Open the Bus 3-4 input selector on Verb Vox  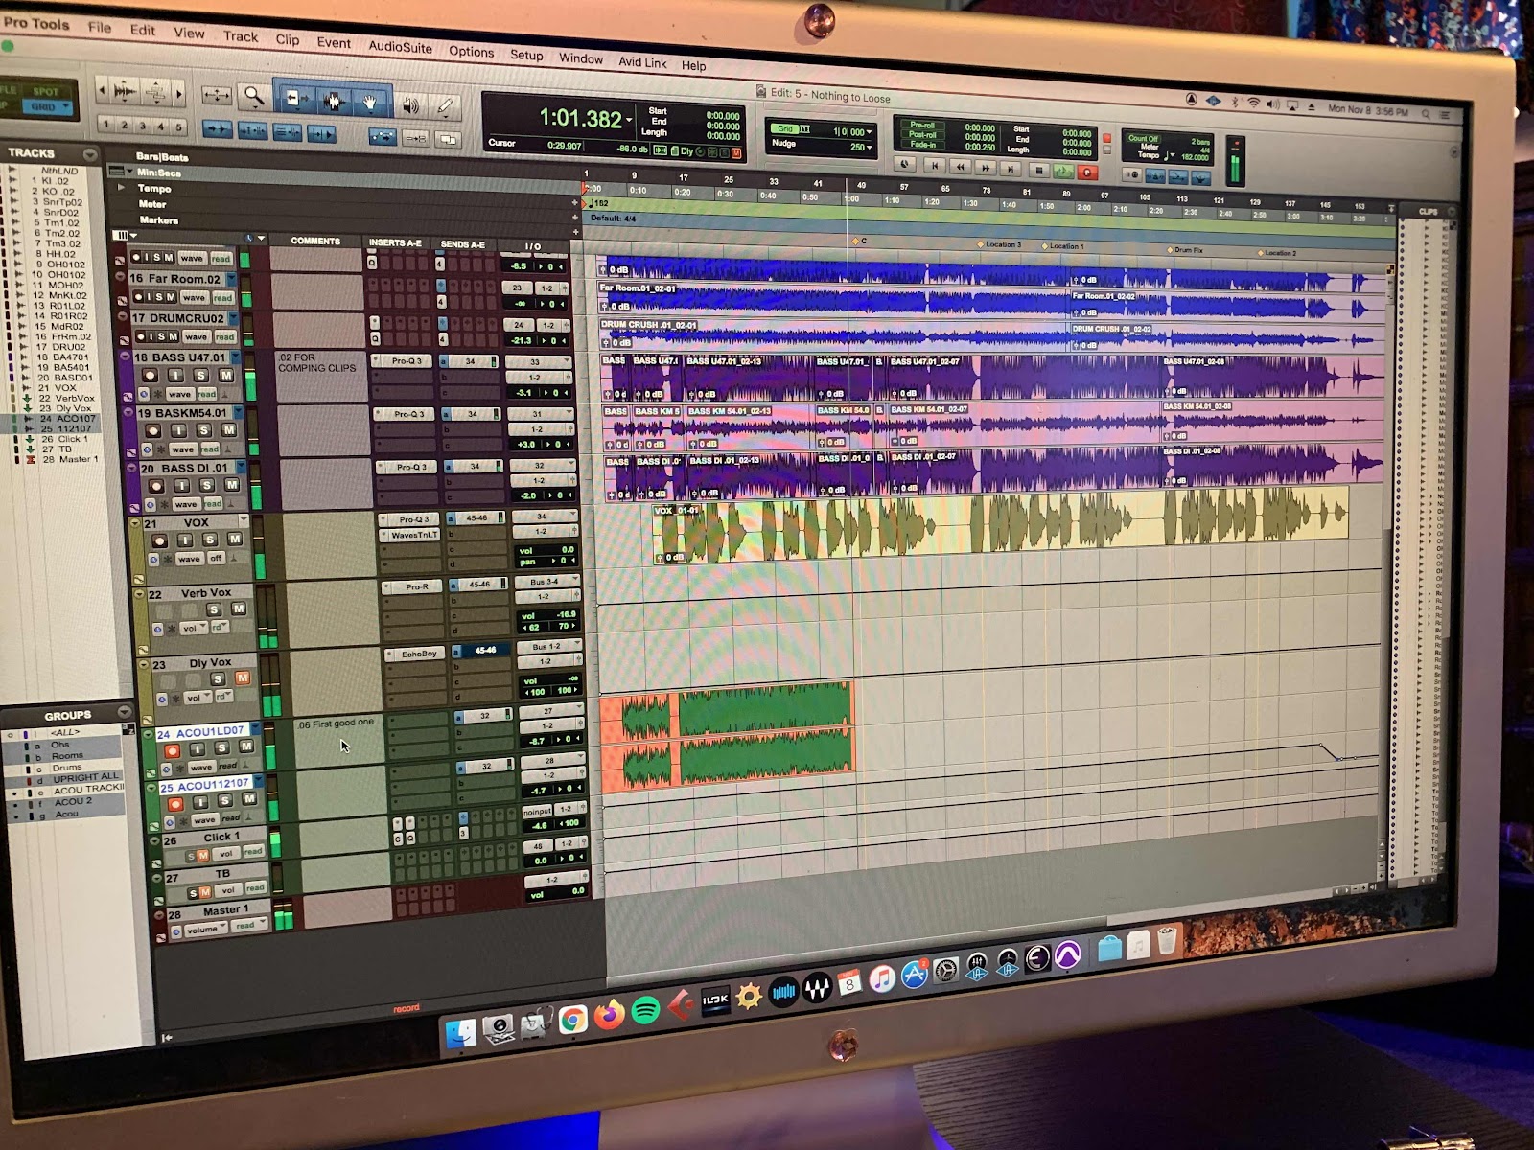[545, 582]
